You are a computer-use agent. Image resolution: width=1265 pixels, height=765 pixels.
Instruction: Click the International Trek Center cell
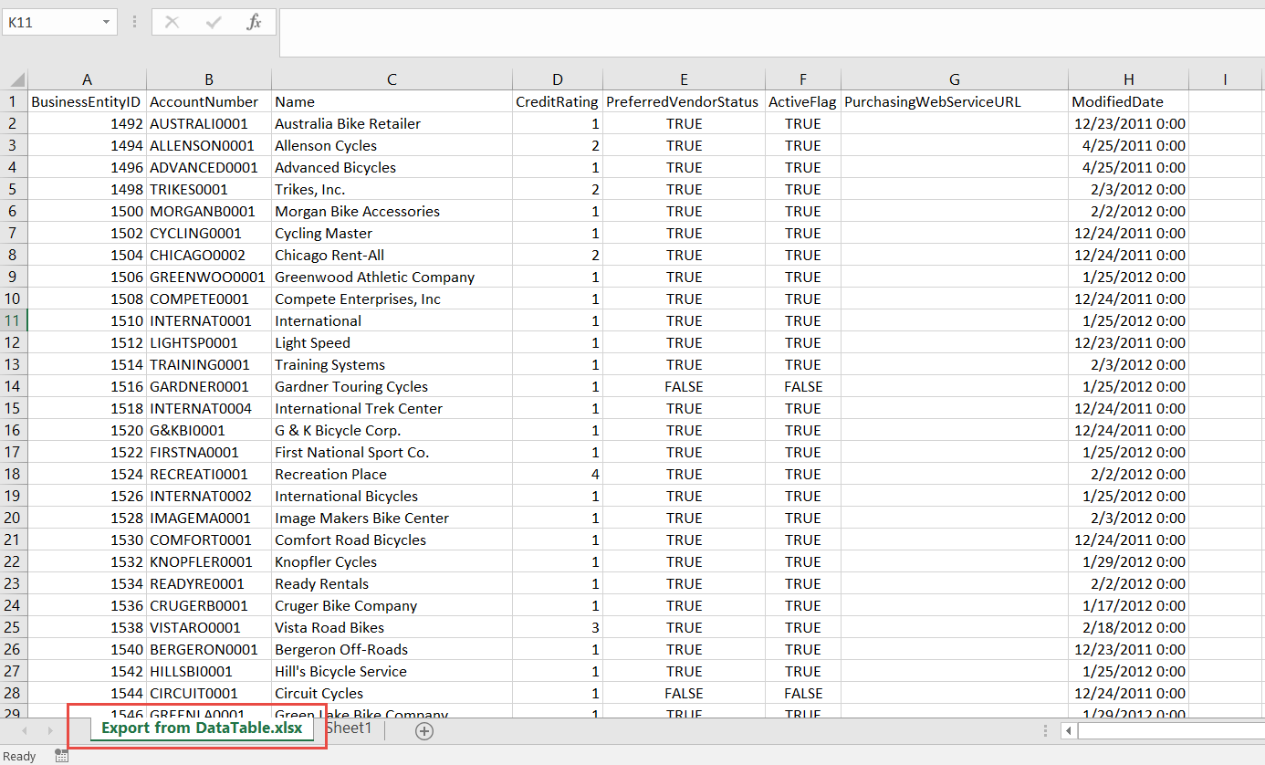392,408
